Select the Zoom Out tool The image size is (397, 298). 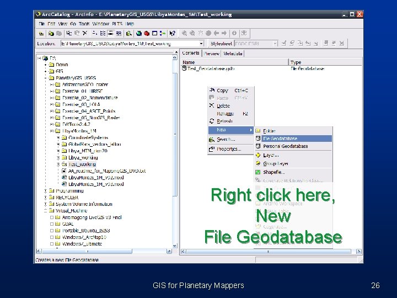(192, 33)
